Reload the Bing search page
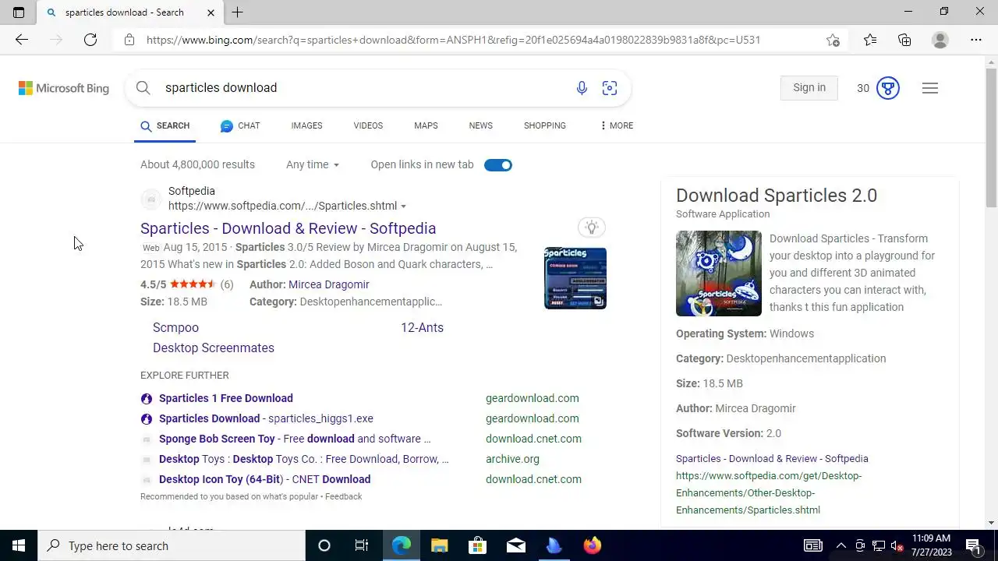 [90, 40]
